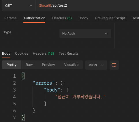The image size is (139, 122).
Task: Switch to Raw response view
Action: [29, 65]
